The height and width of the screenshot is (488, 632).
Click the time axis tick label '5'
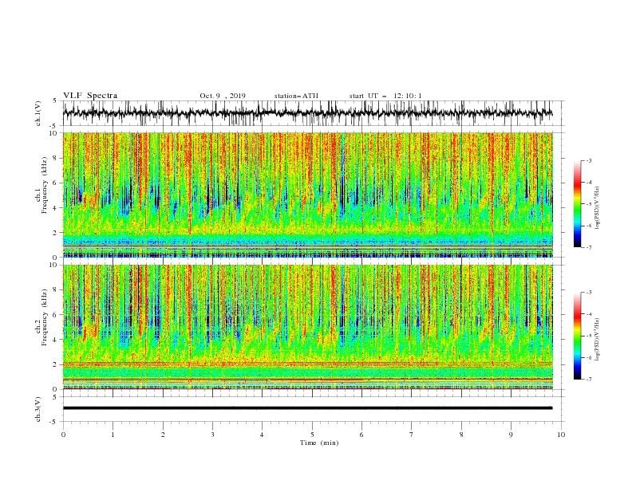[312, 435]
